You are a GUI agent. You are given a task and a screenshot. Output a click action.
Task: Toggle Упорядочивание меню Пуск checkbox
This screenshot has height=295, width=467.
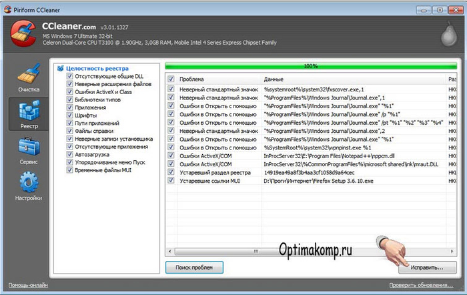coord(69,162)
